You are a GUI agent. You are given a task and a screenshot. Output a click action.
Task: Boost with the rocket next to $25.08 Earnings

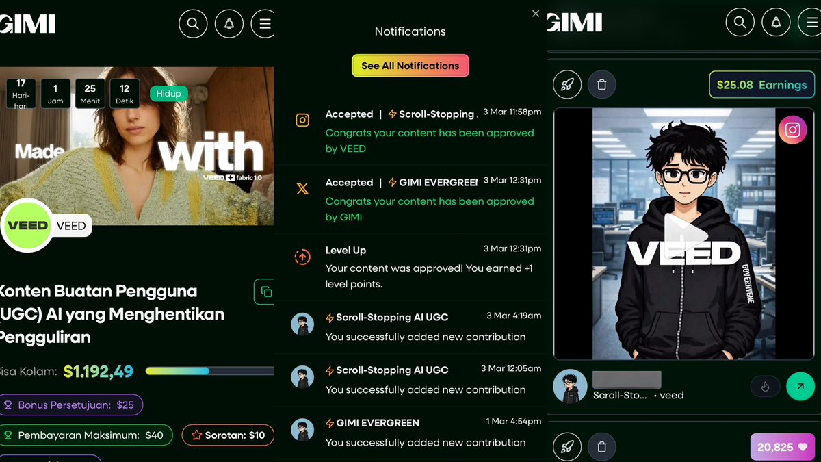pyautogui.click(x=567, y=85)
